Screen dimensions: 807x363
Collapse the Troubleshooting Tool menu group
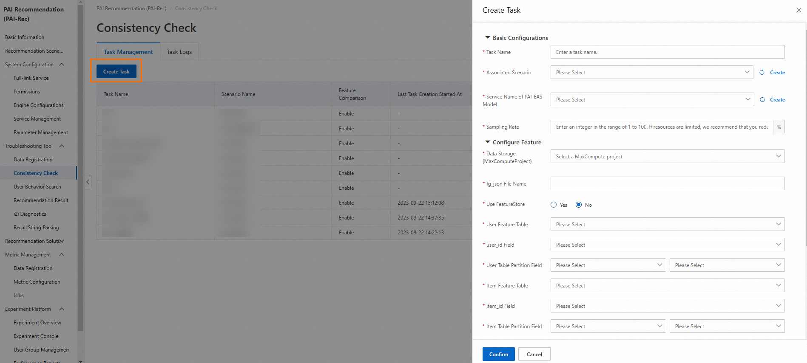62,146
